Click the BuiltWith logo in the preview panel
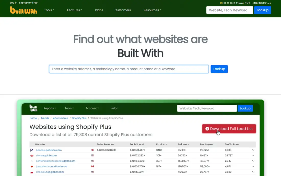 (x=33, y=108)
